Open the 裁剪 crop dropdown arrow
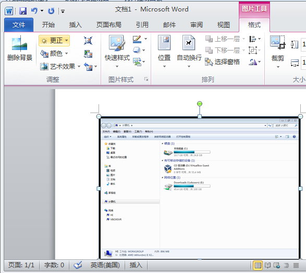The height and width of the screenshot is (273, 306). pos(278,67)
